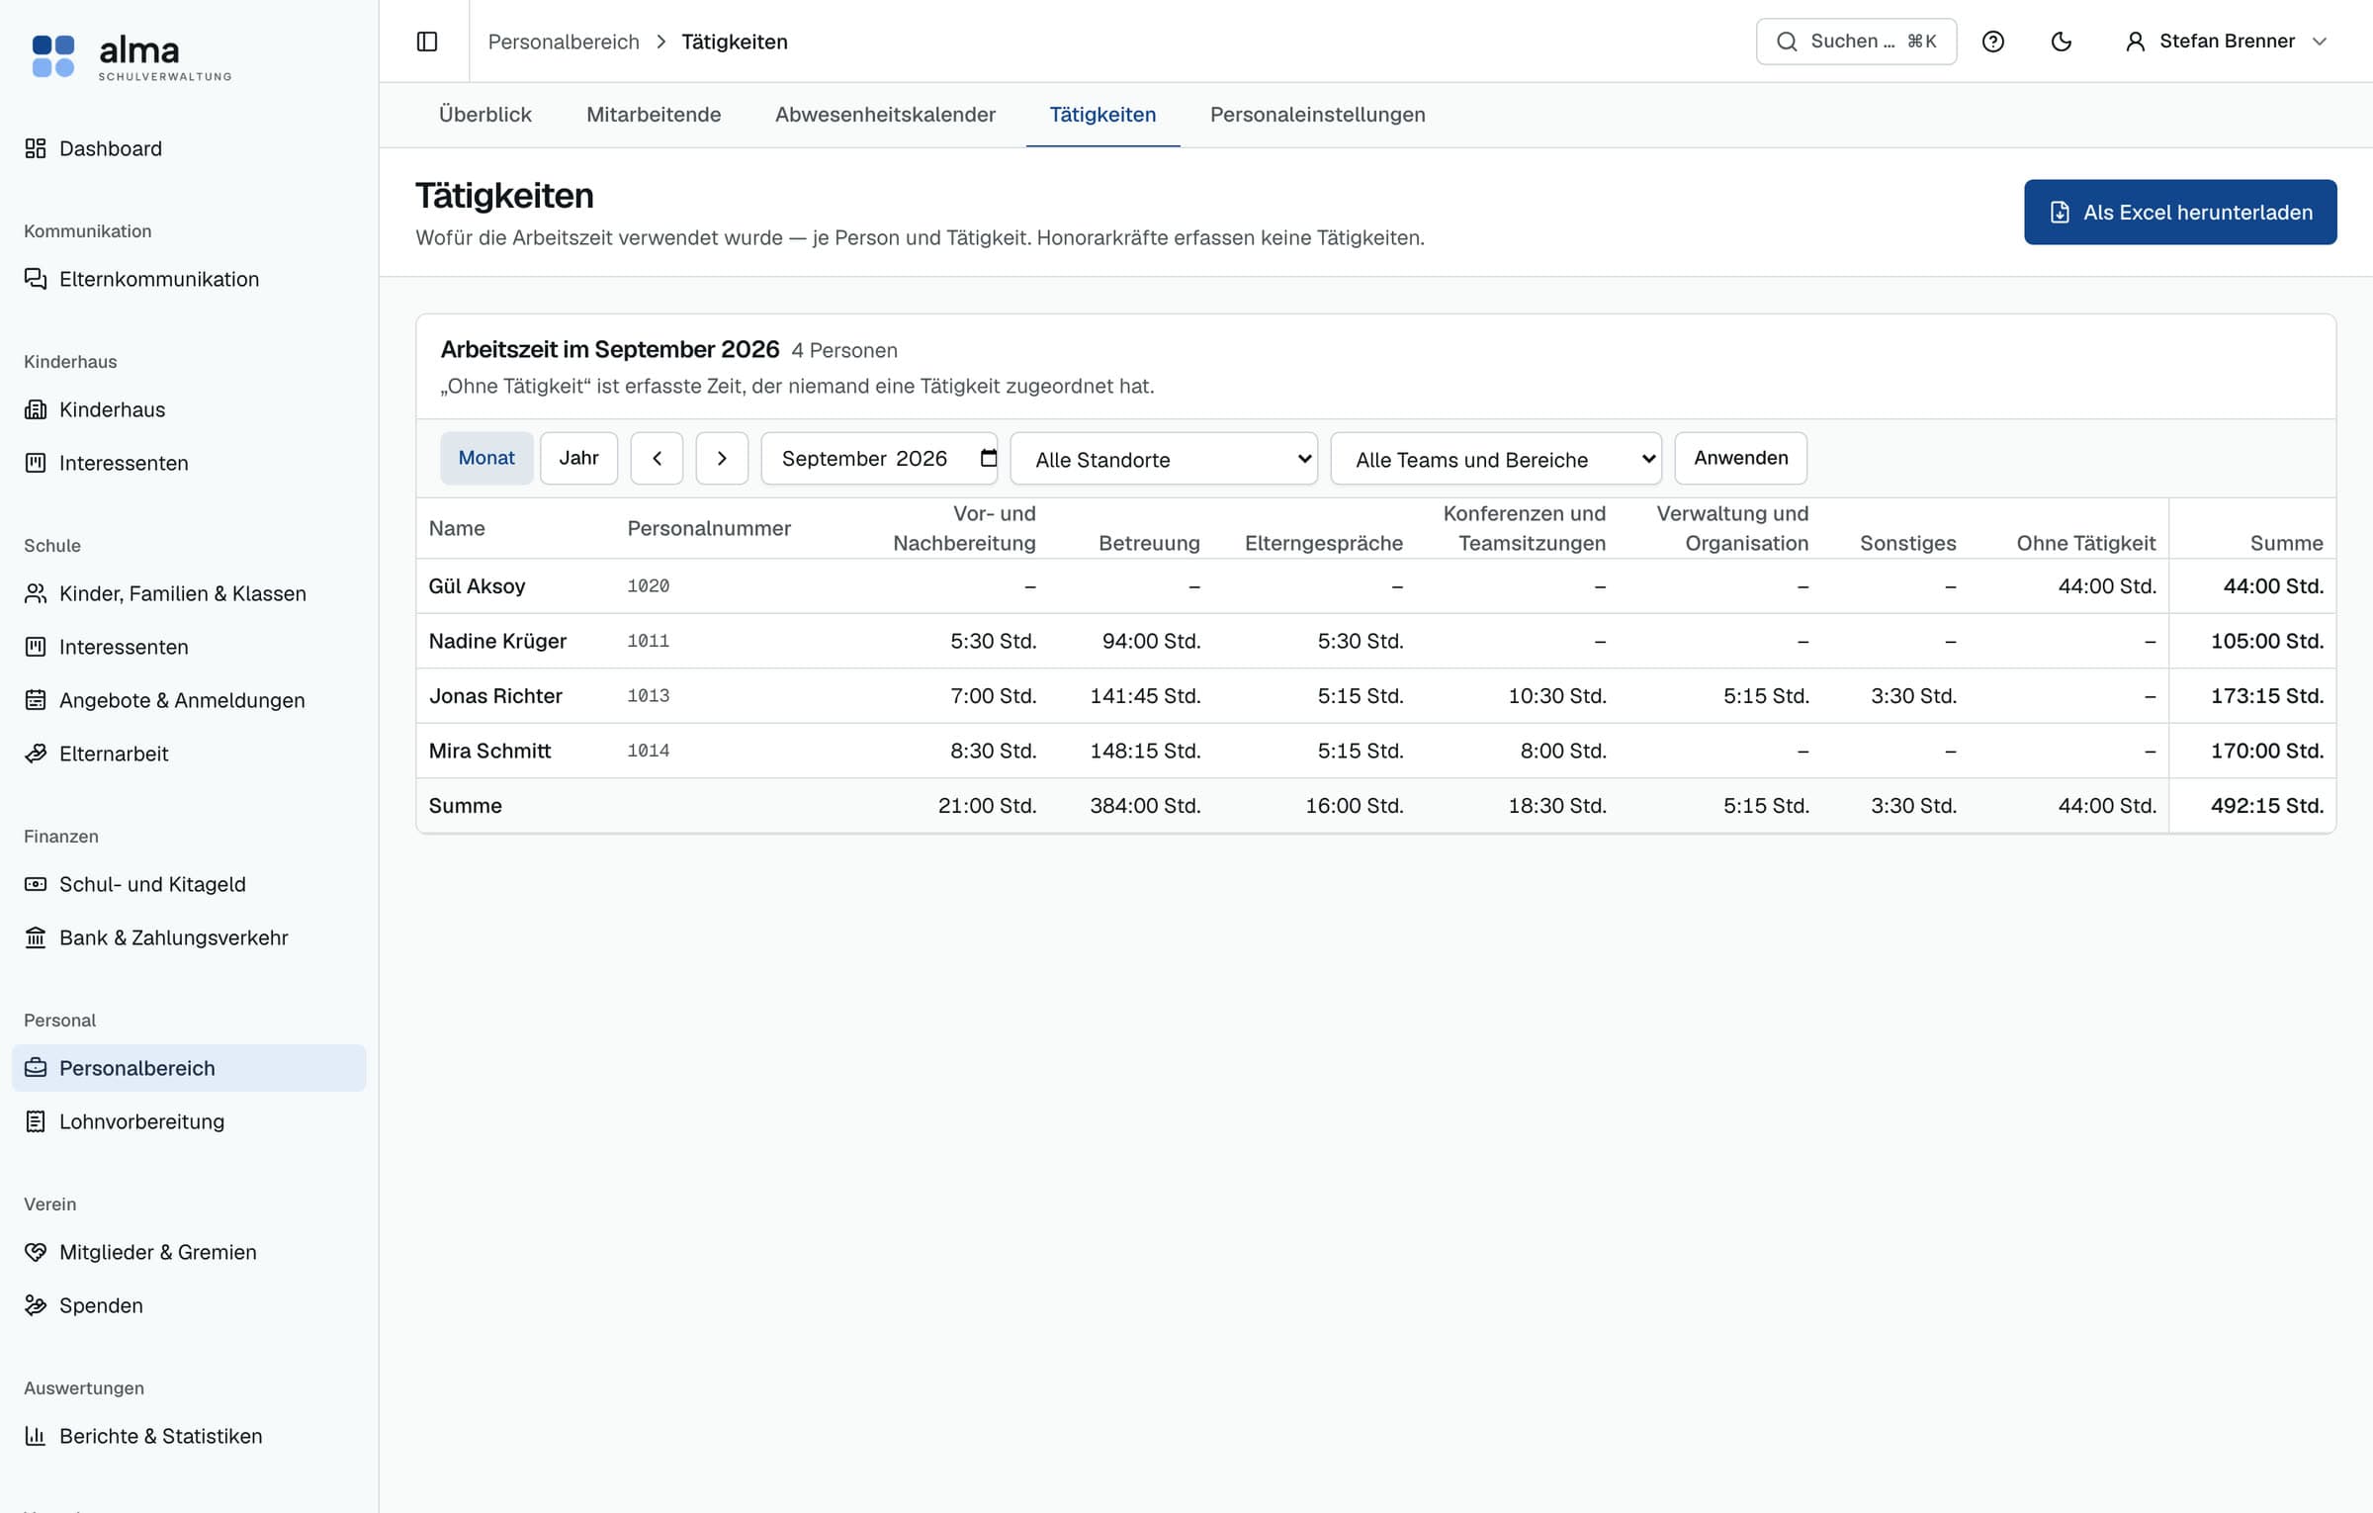Click the Tätigkeiten breadcrumb text

point(735,42)
